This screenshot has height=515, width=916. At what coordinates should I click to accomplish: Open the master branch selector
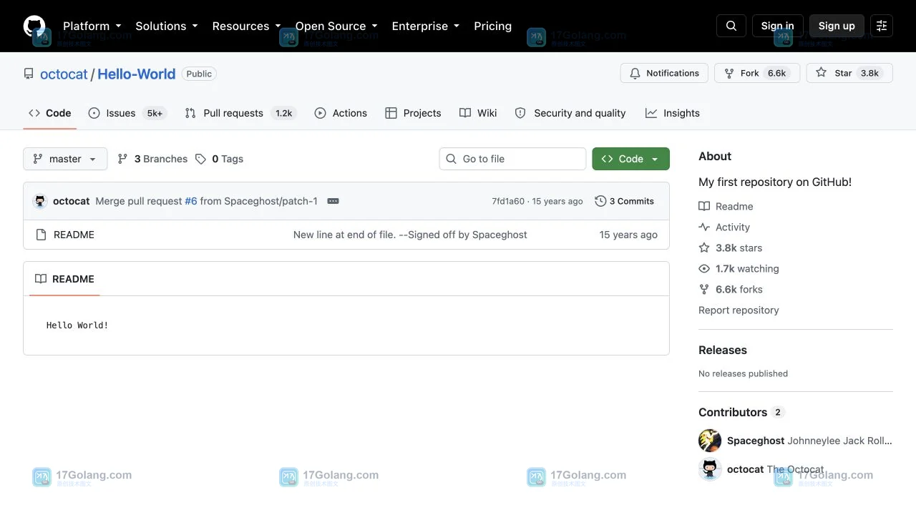65,159
